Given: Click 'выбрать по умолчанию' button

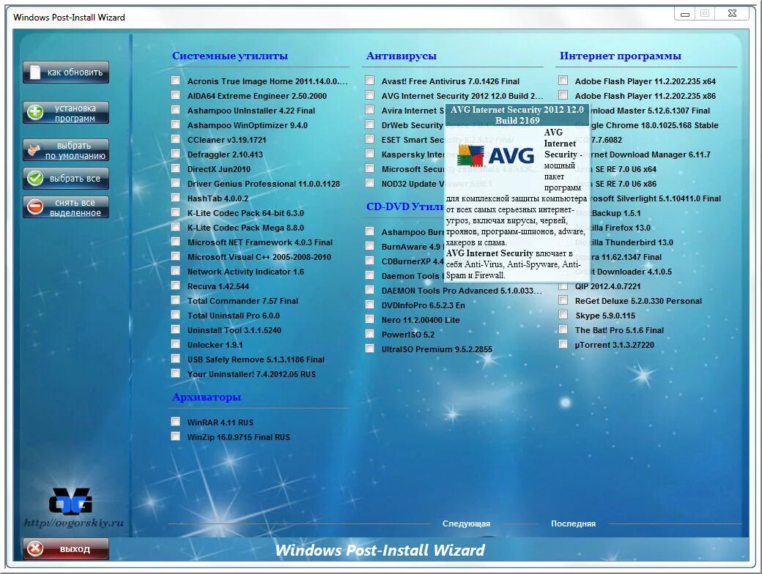Looking at the screenshot, I should tap(66, 150).
